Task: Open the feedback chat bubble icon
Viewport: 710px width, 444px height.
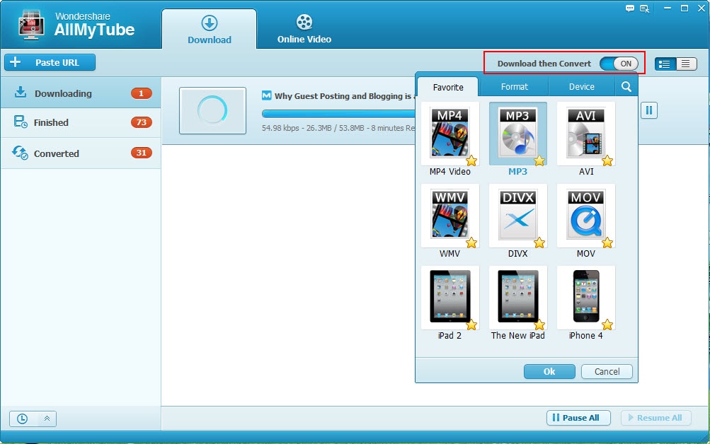Action: [x=630, y=8]
